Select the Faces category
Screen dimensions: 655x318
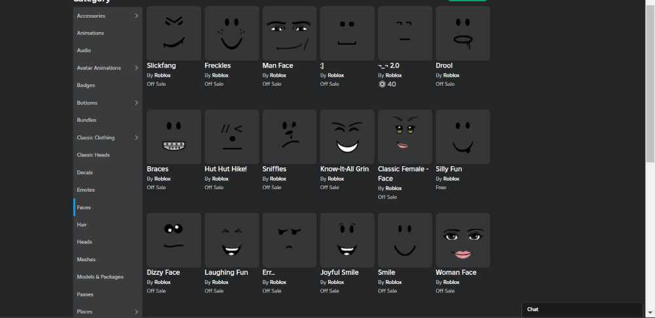point(108,207)
